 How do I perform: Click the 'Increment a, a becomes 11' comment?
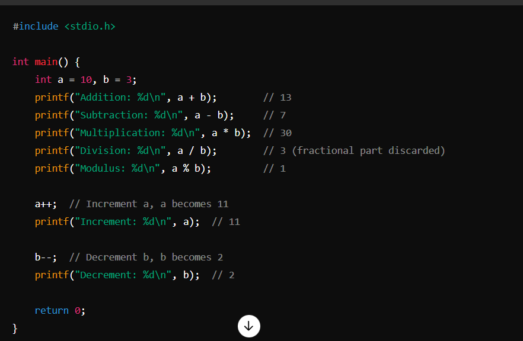[x=158, y=204]
